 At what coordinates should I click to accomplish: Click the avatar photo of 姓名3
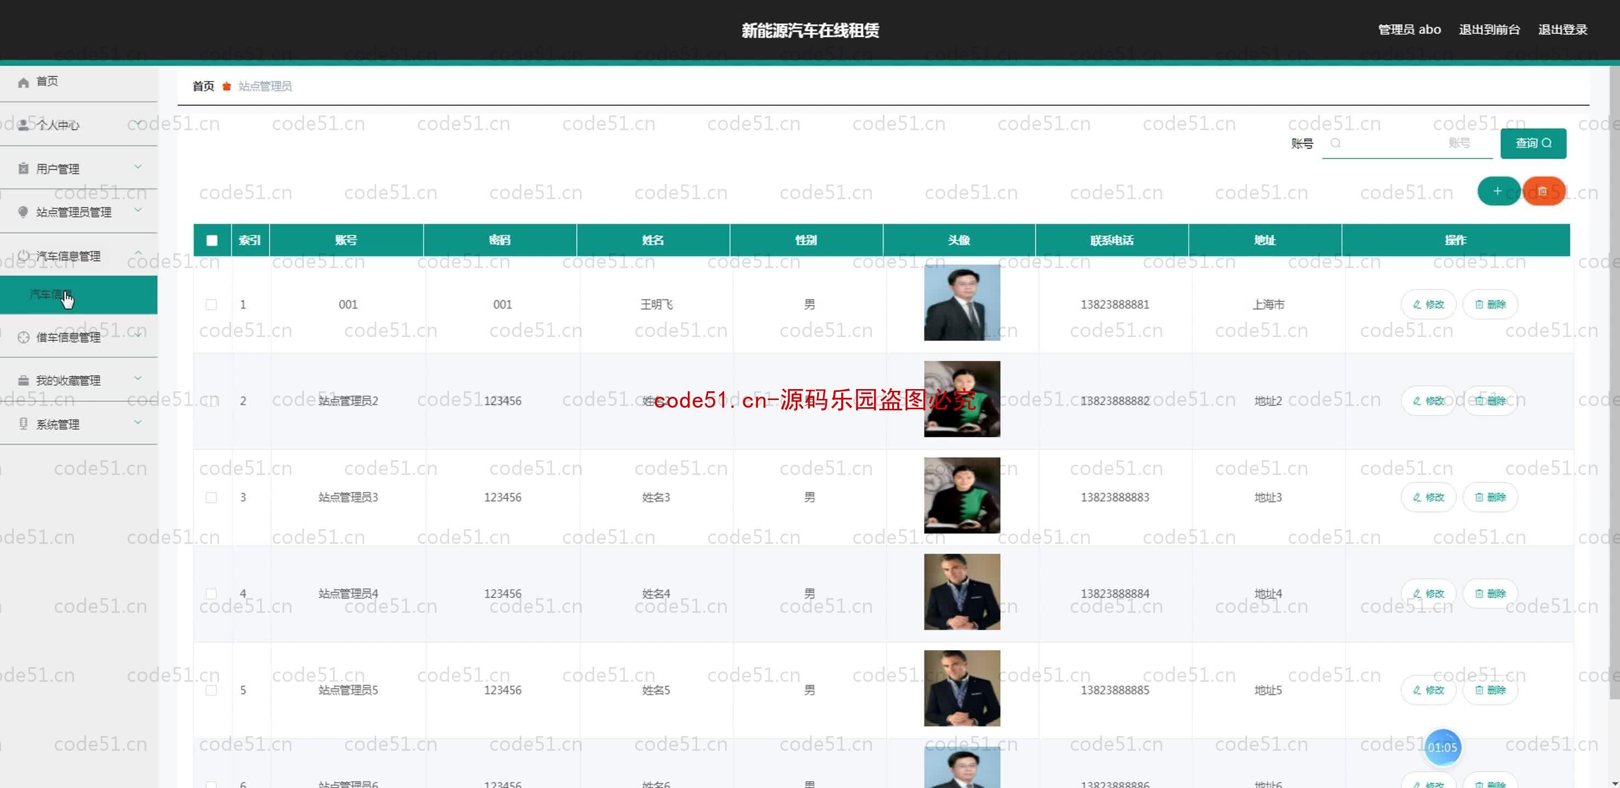(x=962, y=495)
